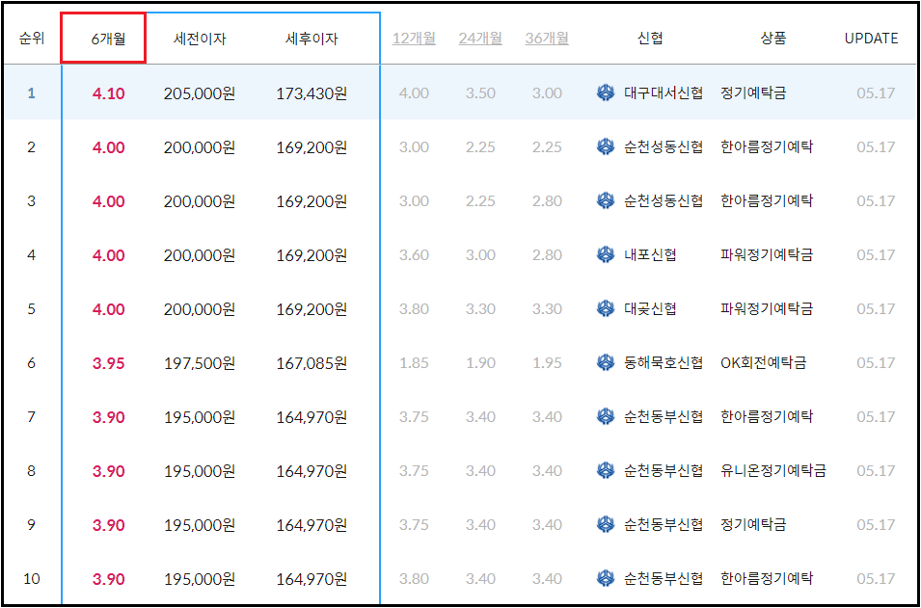Screen dimensions: 921x608
Task: Click the shield icon next to 순천성동신협 in rank 3
Action: [605, 201]
